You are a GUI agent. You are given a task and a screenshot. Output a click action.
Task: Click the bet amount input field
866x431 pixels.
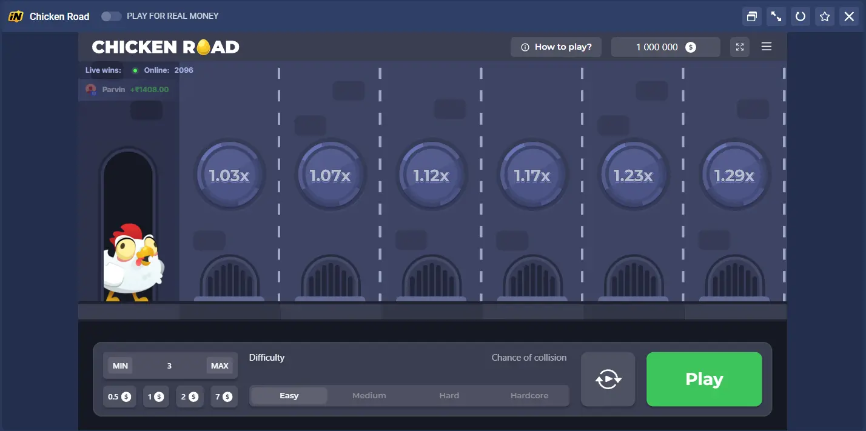click(169, 366)
